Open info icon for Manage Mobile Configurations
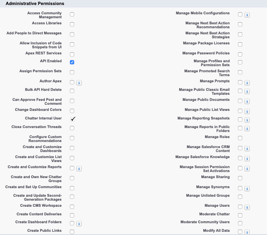 [247, 15]
